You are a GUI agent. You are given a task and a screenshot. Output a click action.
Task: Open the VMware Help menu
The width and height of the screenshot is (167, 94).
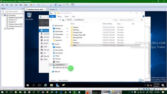26,5
